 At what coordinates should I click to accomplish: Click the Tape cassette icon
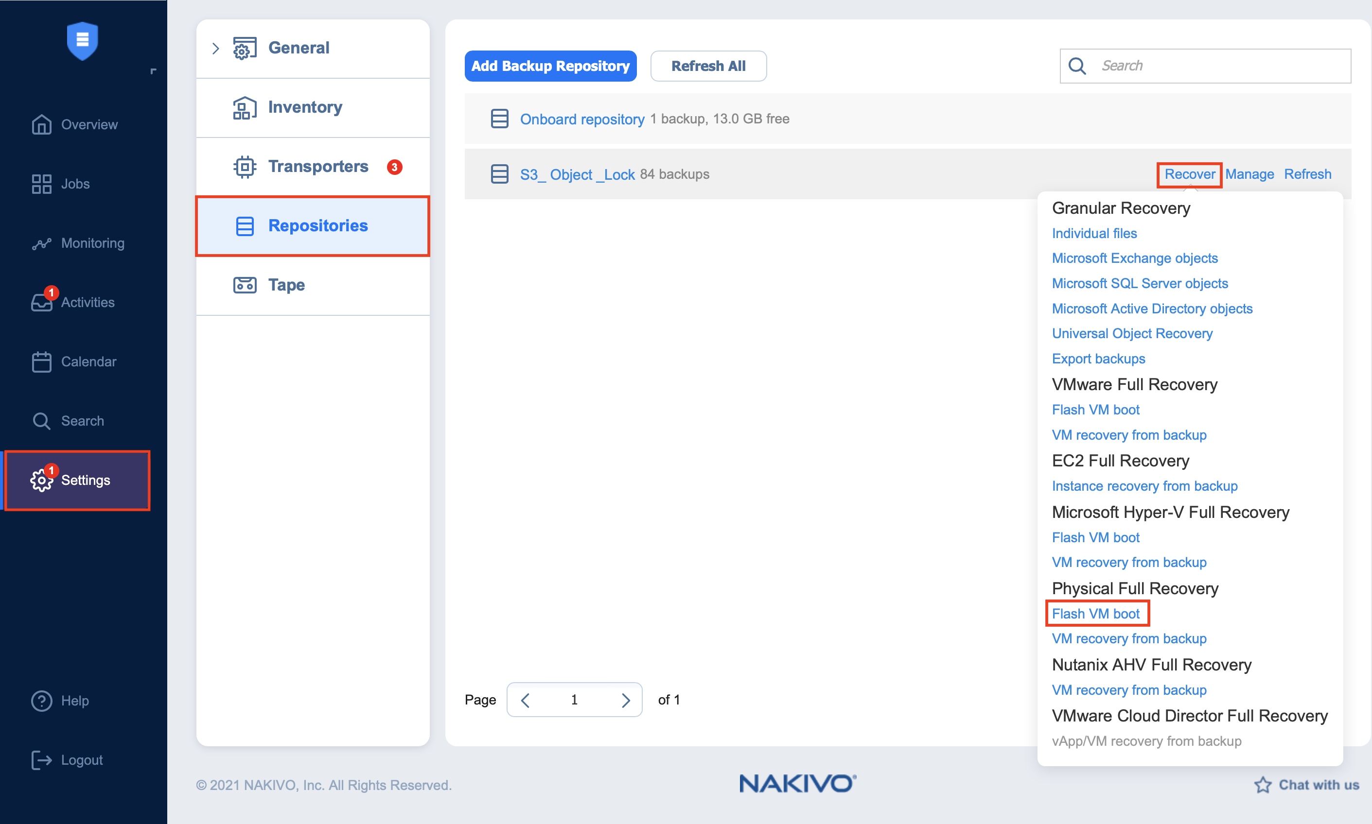(245, 285)
